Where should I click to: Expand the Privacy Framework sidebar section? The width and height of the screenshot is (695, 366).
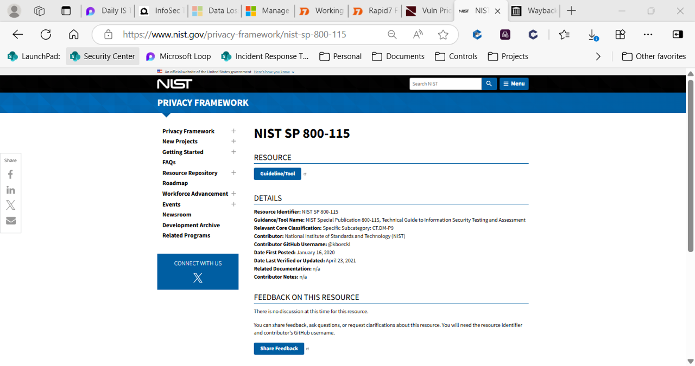point(233,131)
